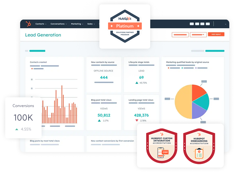Click the Add report button

[216, 34]
